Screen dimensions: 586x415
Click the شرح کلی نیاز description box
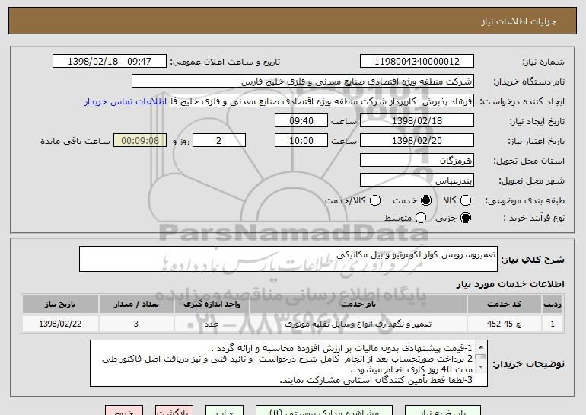[x=288, y=259]
